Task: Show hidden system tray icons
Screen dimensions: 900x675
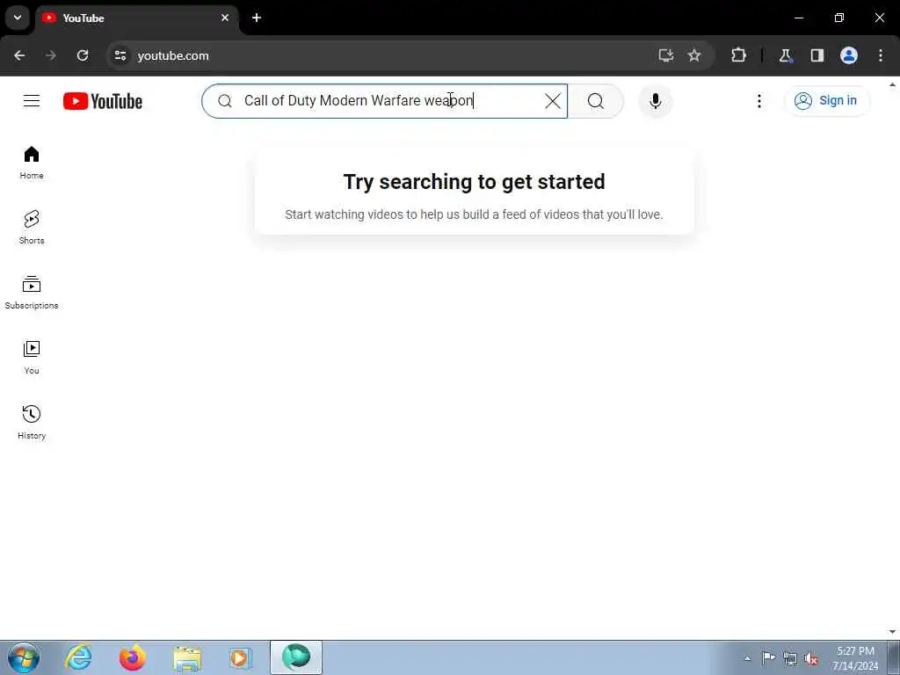Action: (x=747, y=659)
